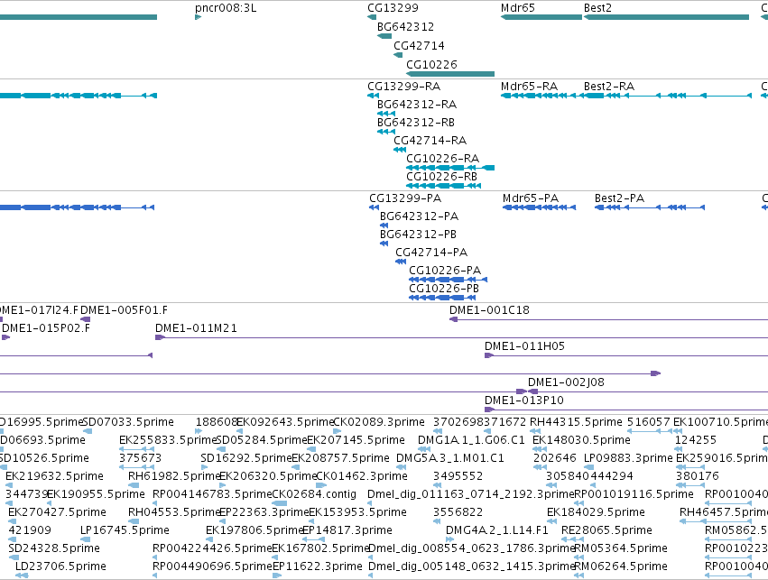Screen dimensions: 768x580
Task: Click EST EK184029.5prime
Action: point(596,512)
